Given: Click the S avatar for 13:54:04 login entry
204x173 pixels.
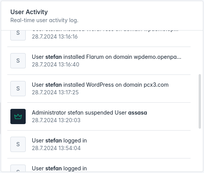Looking at the screenshot, I should point(18,144).
